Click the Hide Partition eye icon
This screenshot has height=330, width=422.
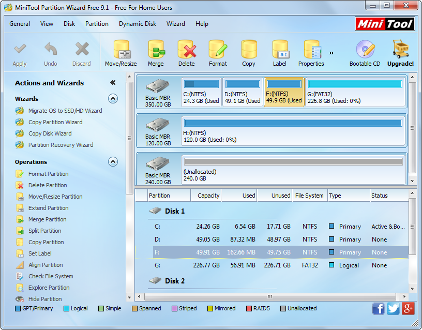(x=20, y=299)
